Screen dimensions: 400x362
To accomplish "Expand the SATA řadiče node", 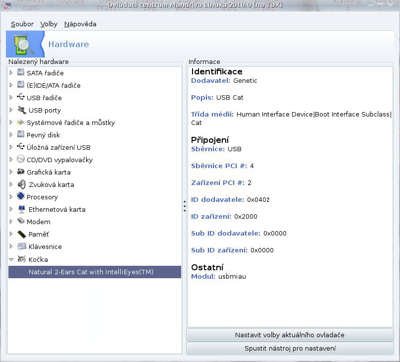I will tap(11, 73).
